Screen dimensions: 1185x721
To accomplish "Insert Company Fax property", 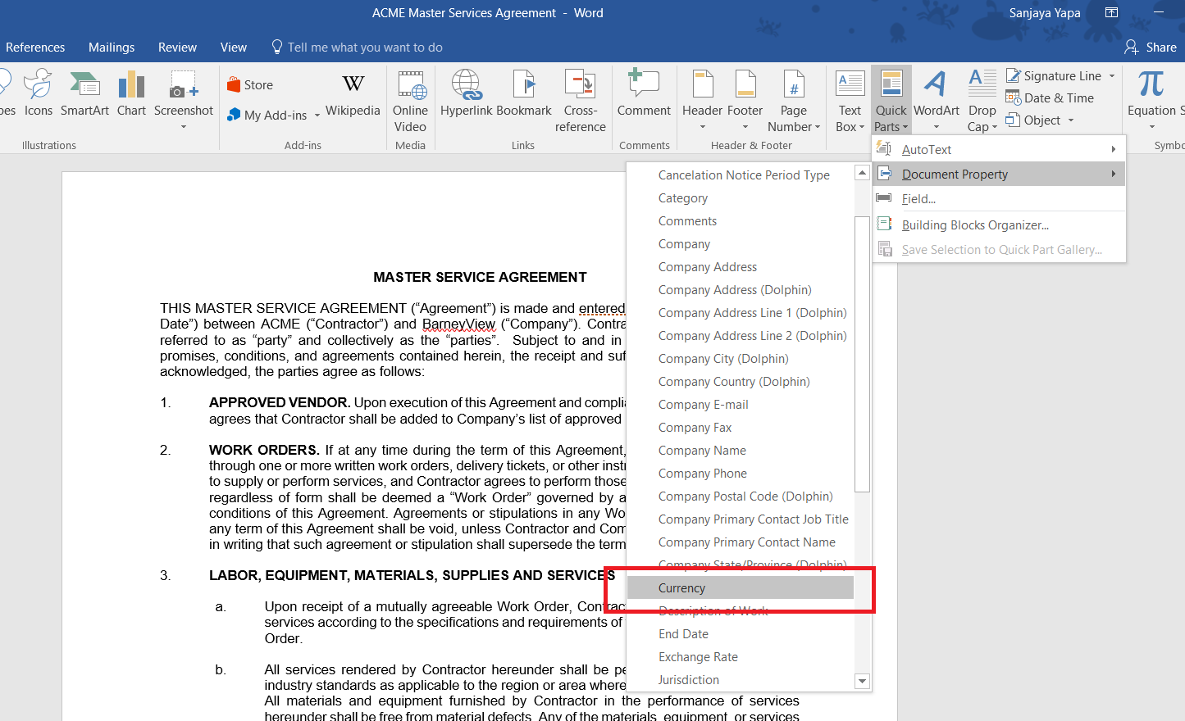I will click(741, 428).
